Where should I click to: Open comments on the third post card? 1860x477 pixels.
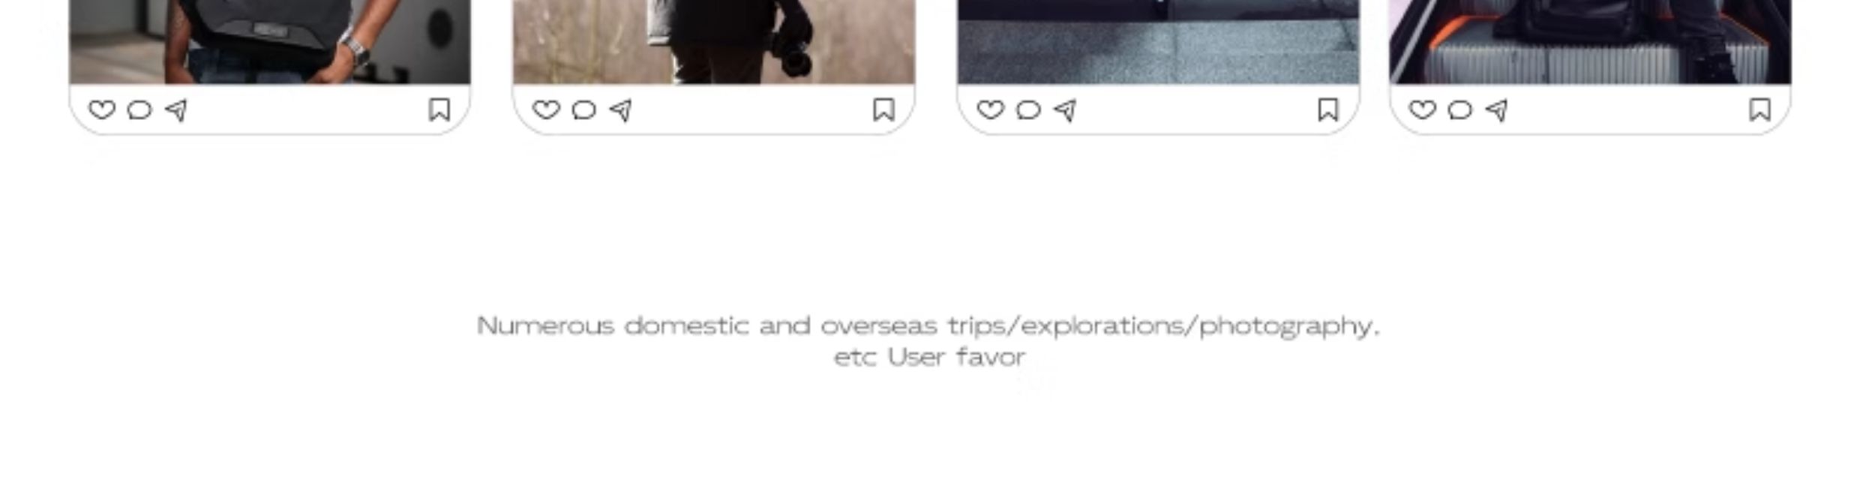pyautogui.click(x=1027, y=110)
